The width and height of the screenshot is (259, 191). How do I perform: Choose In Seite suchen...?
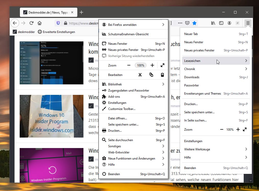216,120
